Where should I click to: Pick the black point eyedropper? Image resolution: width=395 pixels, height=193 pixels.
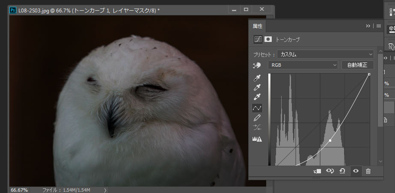(257, 78)
